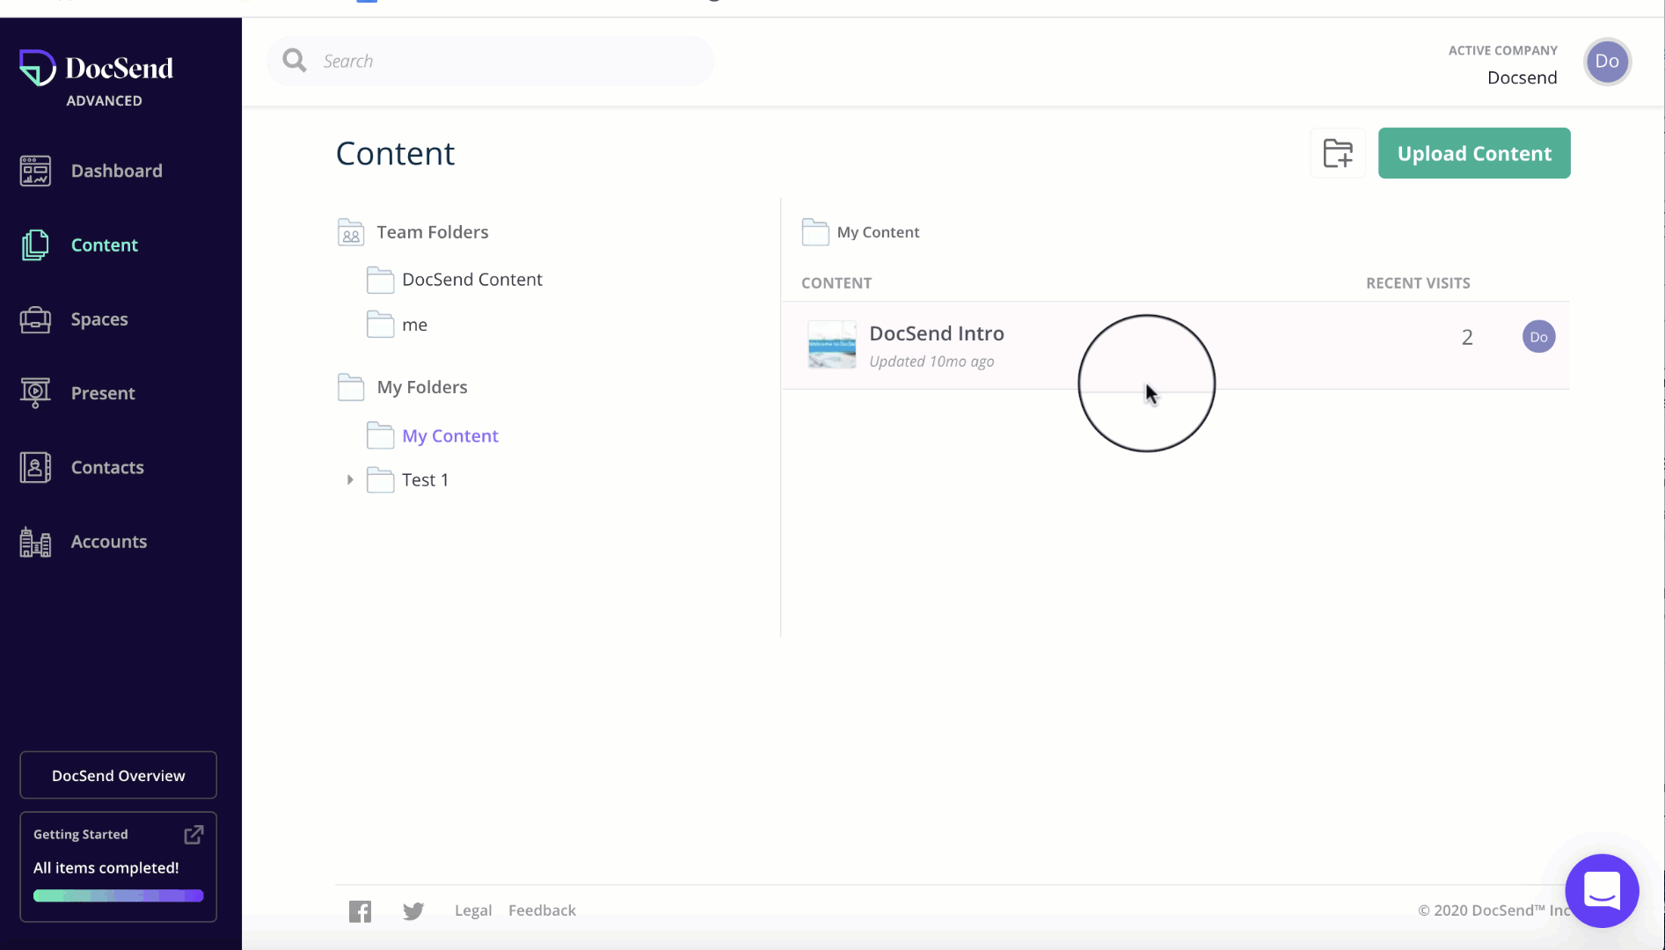Click the search magnifier icon
Viewport: 1665px width, 950px height.
point(295,61)
